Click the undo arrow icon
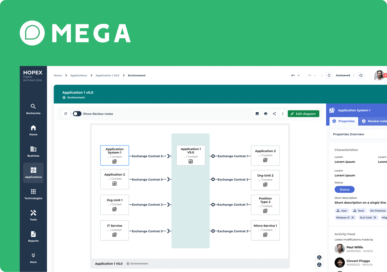The height and width of the screenshot is (272, 387). coord(293,75)
